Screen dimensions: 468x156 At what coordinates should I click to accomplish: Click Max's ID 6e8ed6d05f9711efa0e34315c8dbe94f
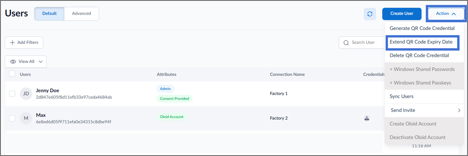coord(74,122)
